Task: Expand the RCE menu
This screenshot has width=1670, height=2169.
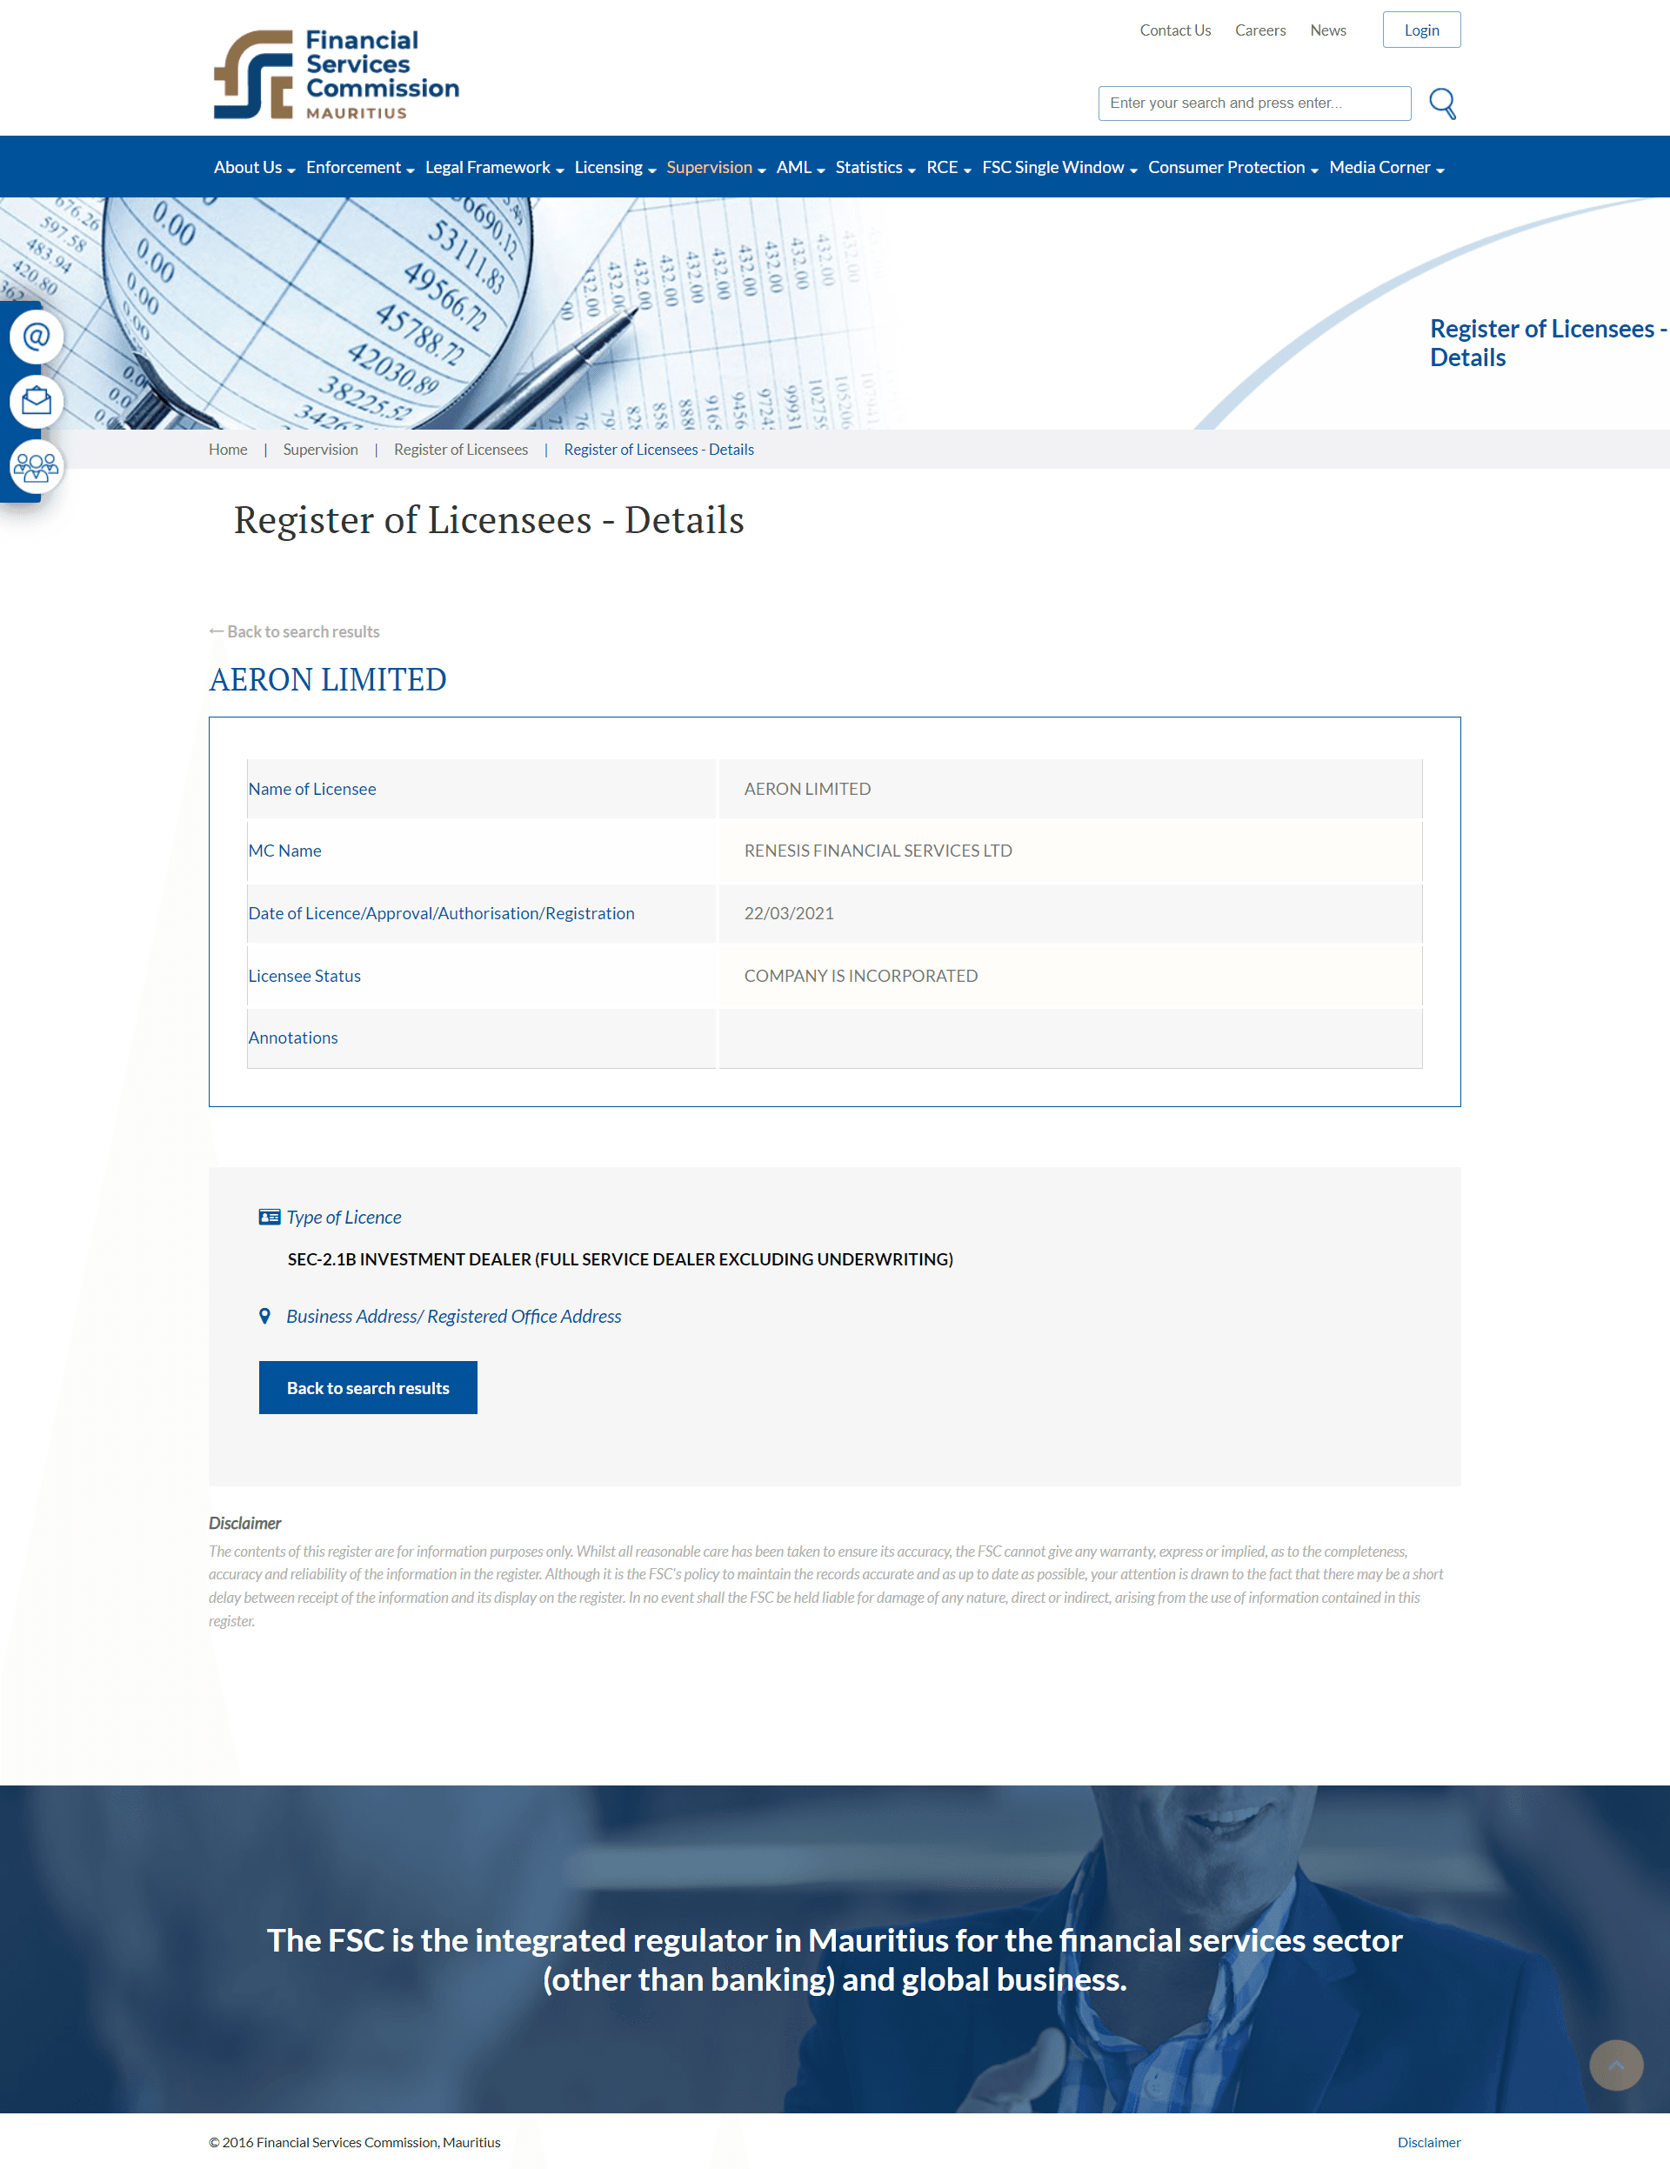Action: [949, 167]
